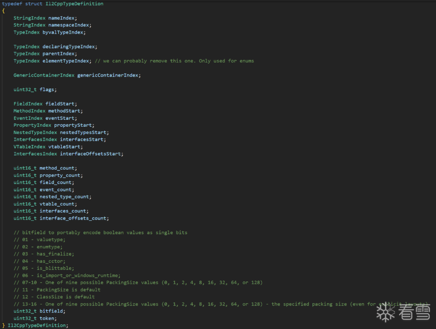The image size is (436, 329).
Task: Click the 看雪 watermark text
Action: tap(414, 312)
